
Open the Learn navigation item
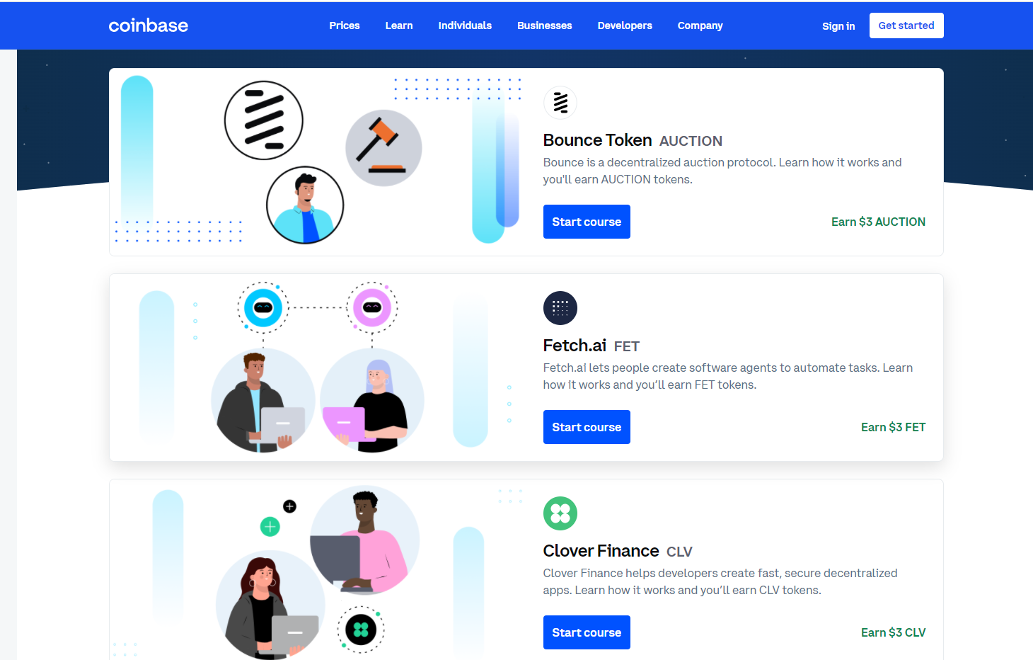[x=399, y=25]
